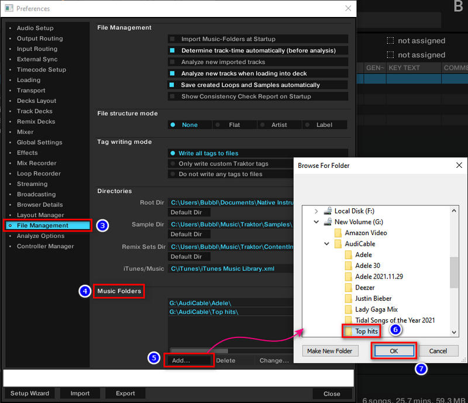Reset Root Dir to Default Dir
Image resolution: width=468 pixels, height=403 pixels.
[189, 212]
